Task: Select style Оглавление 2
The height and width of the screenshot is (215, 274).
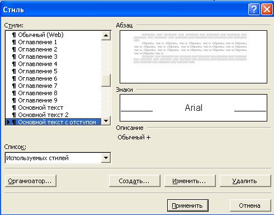Action: pyautogui.click(x=54, y=49)
